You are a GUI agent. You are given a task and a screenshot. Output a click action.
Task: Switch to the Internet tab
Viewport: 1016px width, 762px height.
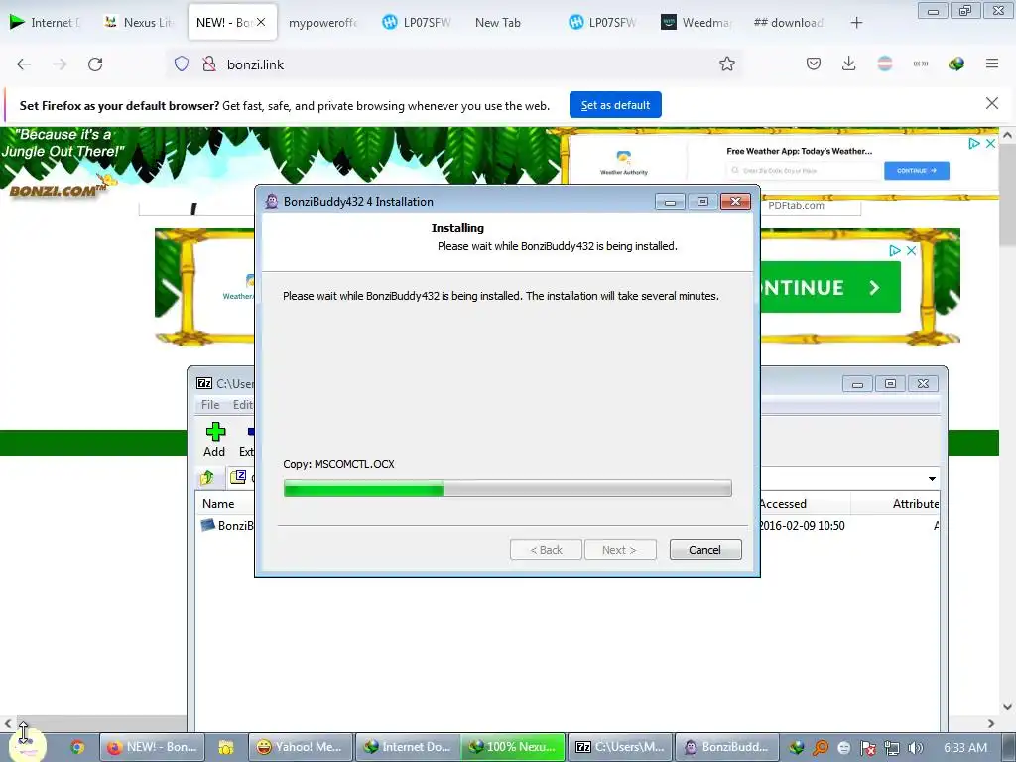click(x=46, y=22)
